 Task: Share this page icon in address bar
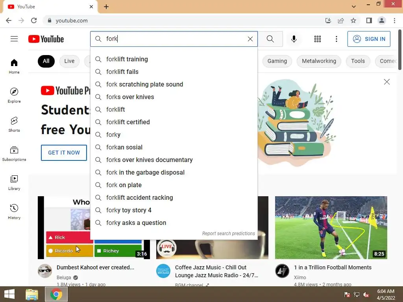coord(341,20)
